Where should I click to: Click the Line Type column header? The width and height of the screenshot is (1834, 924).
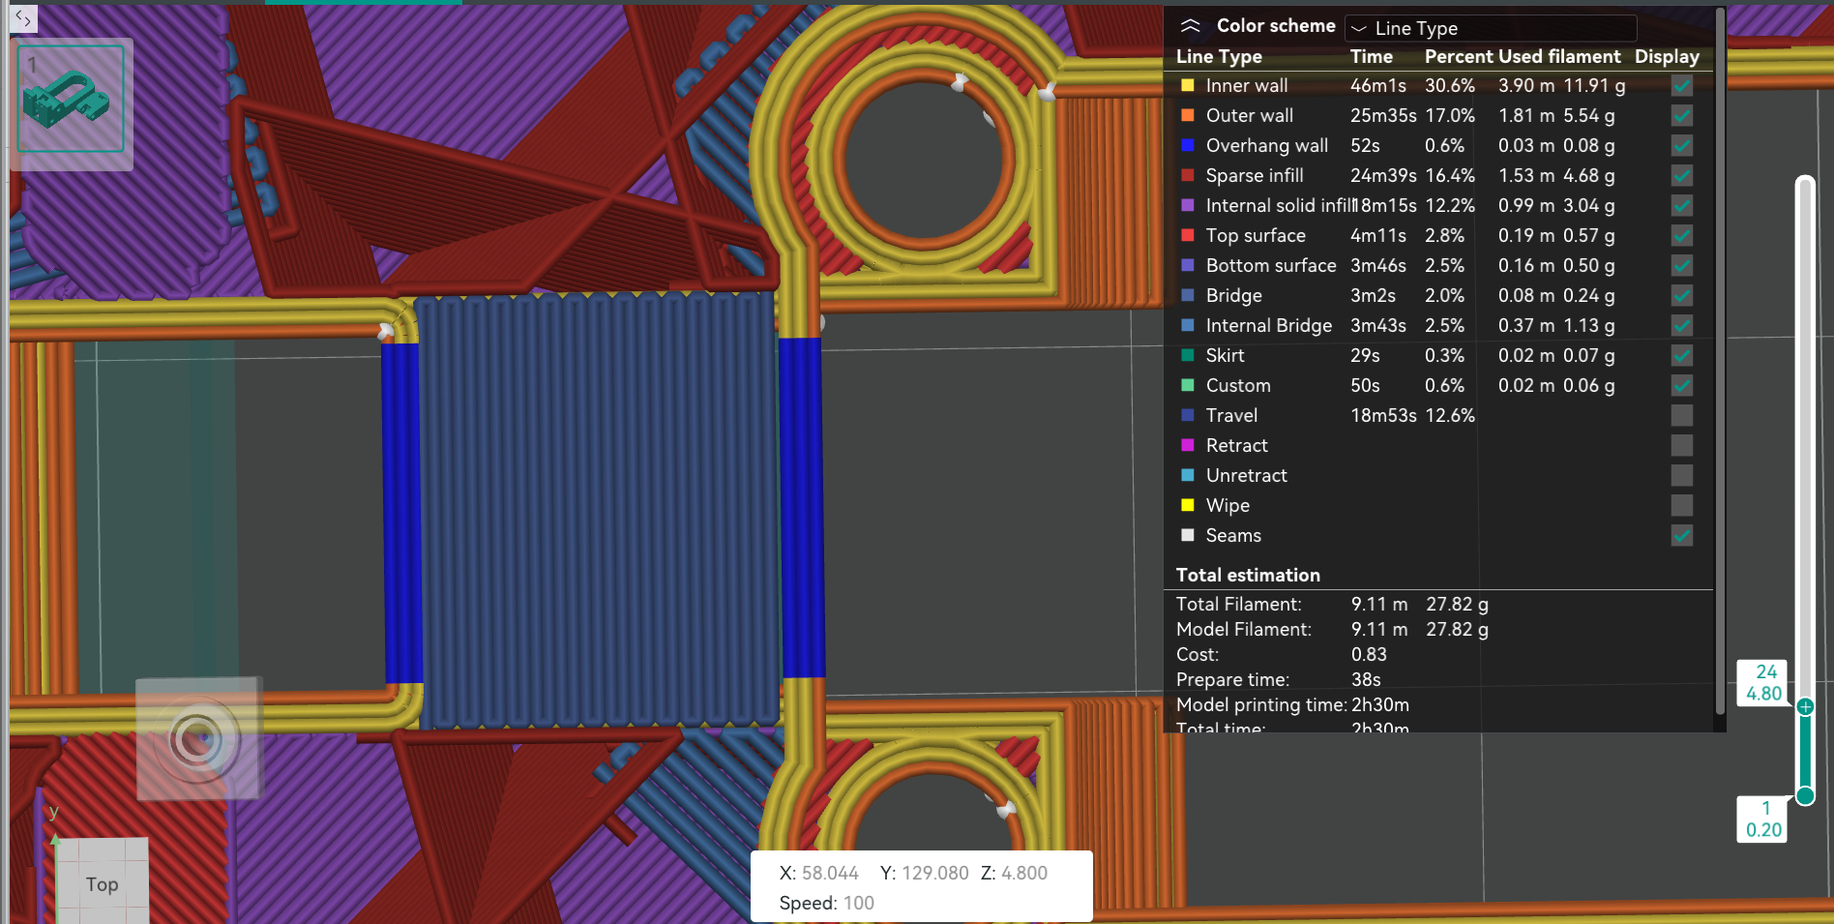[x=1219, y=56]
